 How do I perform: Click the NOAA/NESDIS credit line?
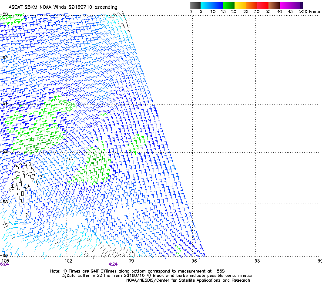(x=188, y=280)
